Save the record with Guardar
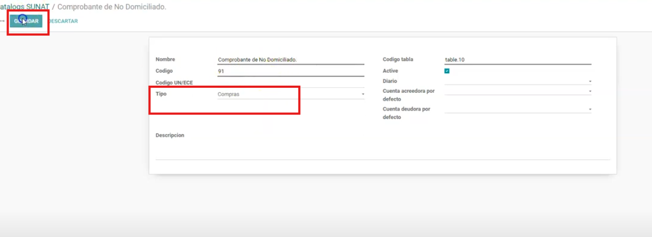Image resolution: width=652 pixels, height=237 pixels. coord(26,21)
